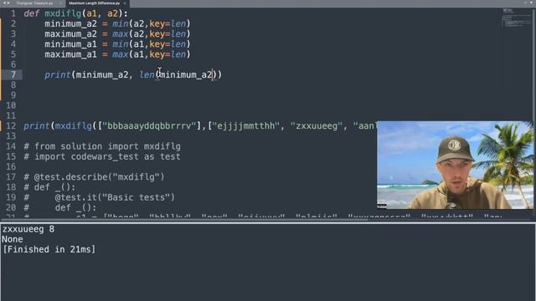Click comment '# from solution import mxdiflg'
This screenshot has height=301, width=536.
(102, 146)
